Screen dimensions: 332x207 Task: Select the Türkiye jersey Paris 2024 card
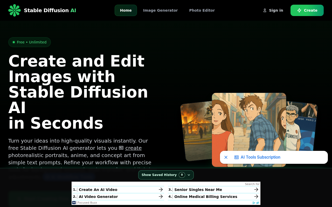[302, 126]
